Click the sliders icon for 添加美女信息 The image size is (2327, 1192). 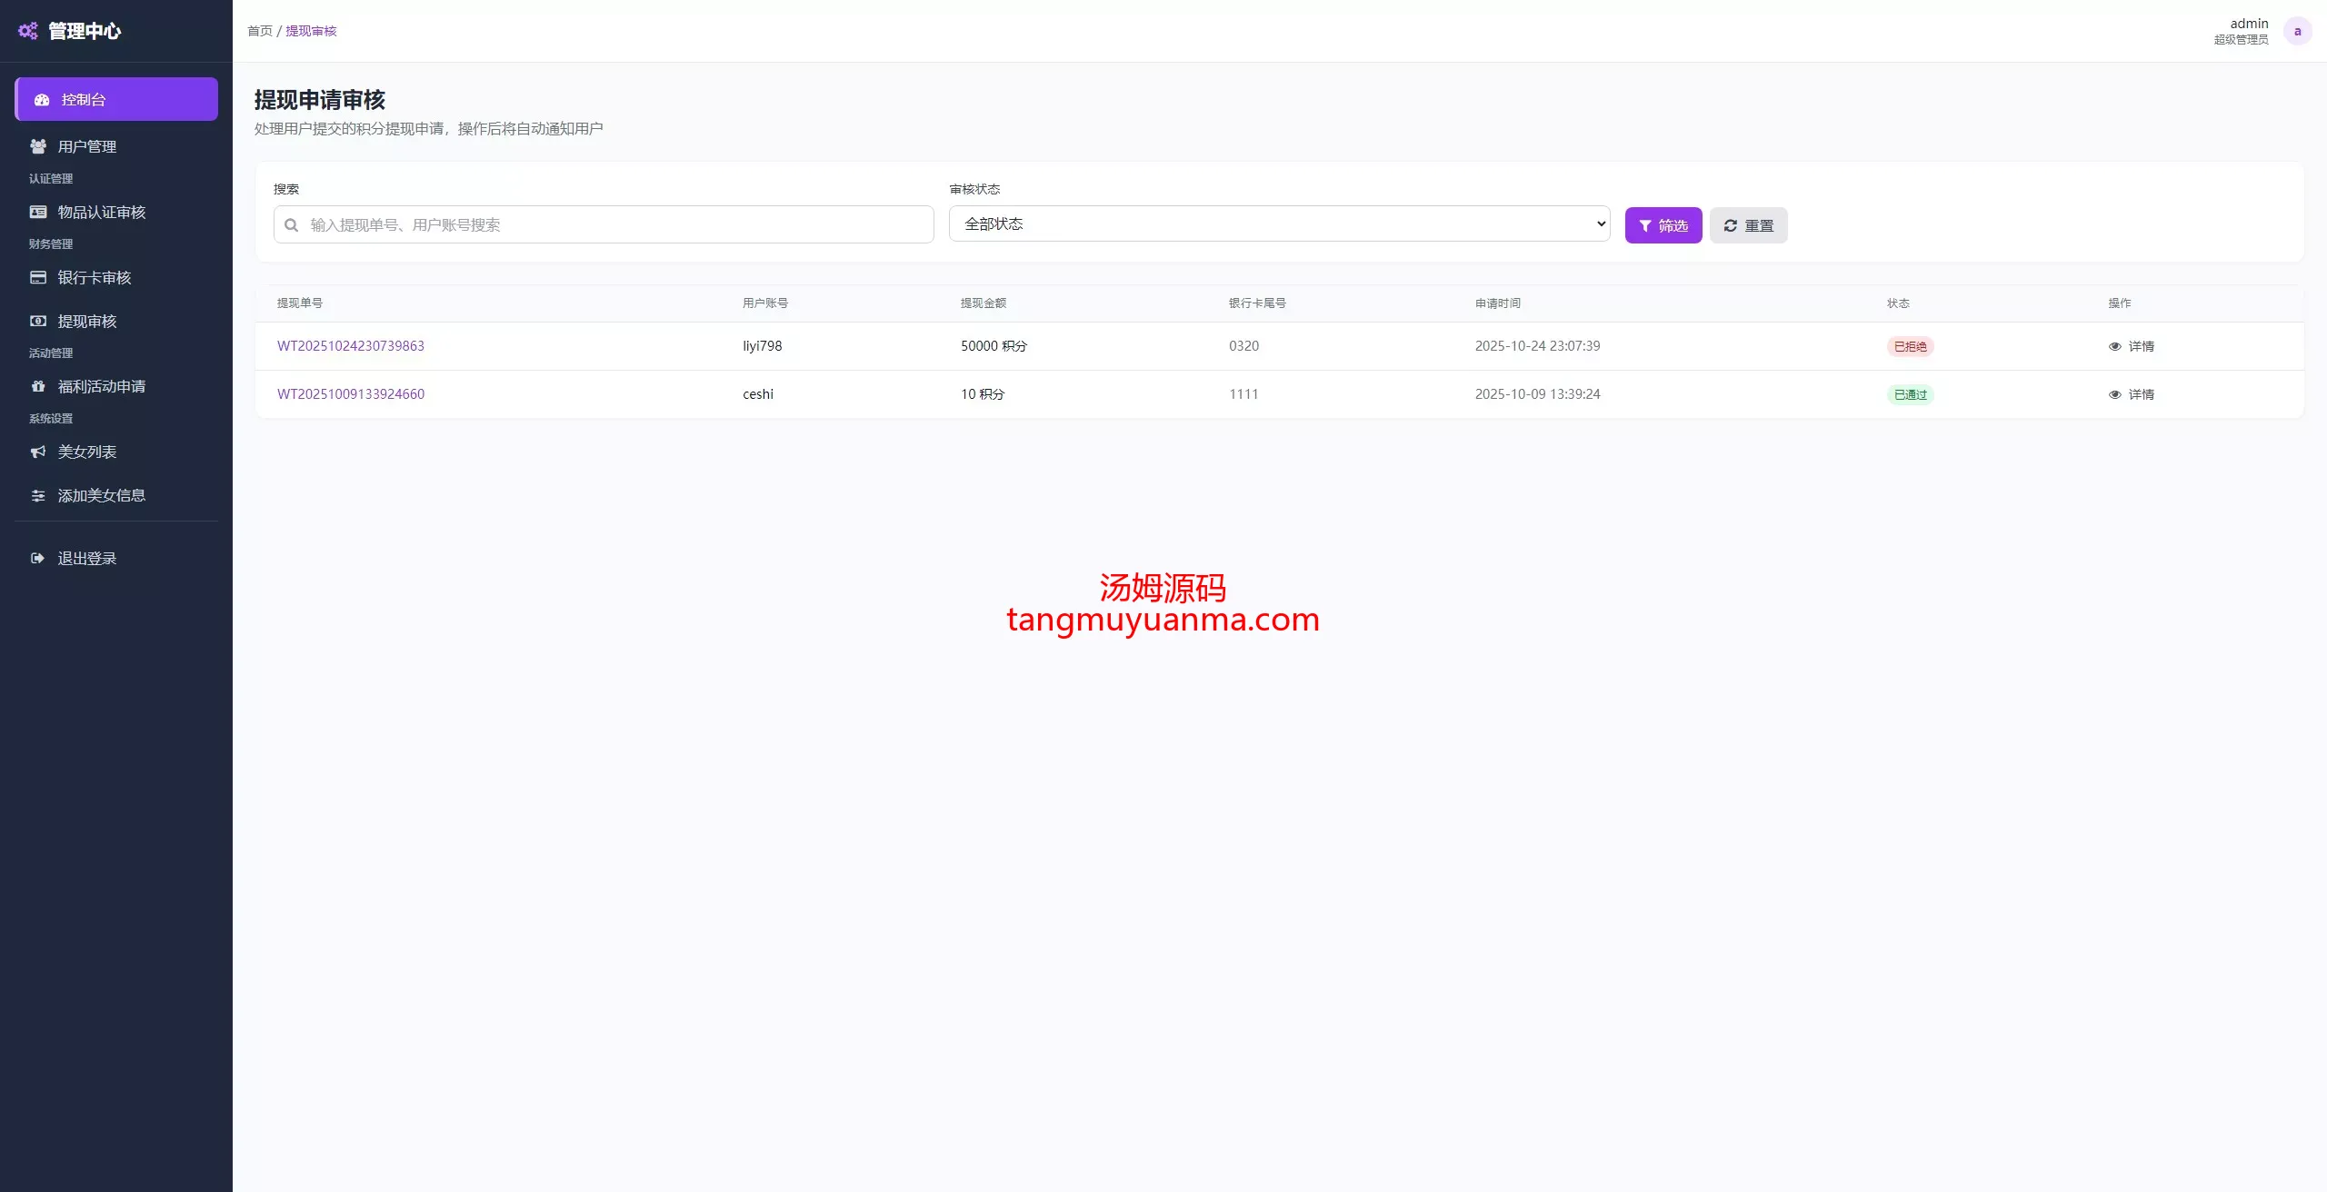point(38,495)
